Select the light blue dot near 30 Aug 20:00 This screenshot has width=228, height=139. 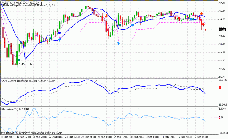[x=132, y=25]
